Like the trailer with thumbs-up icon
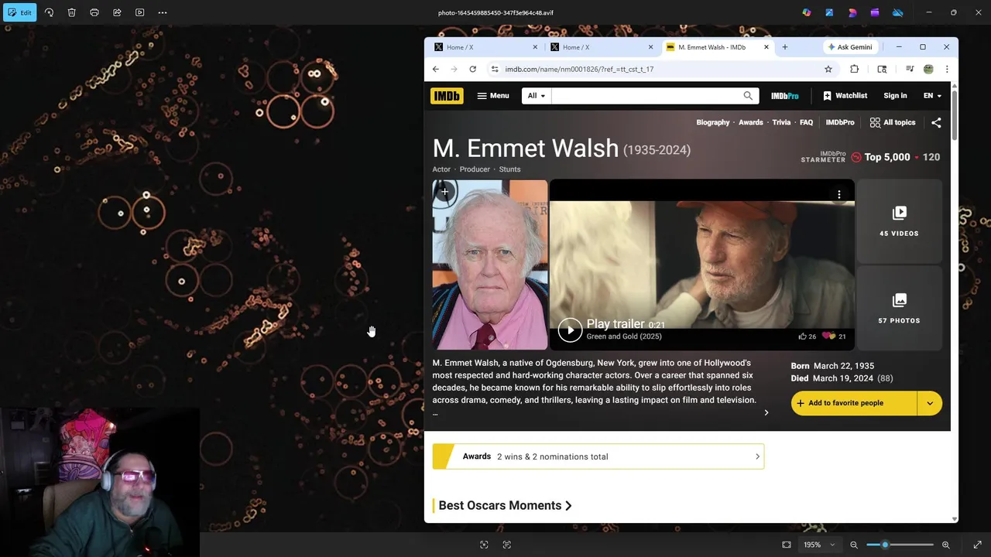The height and width of the screenshot is (557, 991). pyautogui.click(x=802, y=337)
